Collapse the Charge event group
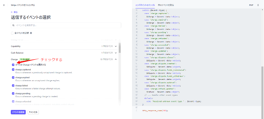 tap(116, 59)
